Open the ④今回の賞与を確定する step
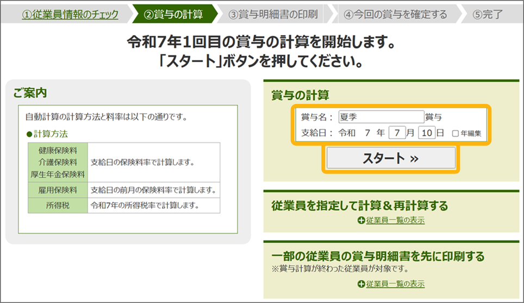 [x=395, y=14]
